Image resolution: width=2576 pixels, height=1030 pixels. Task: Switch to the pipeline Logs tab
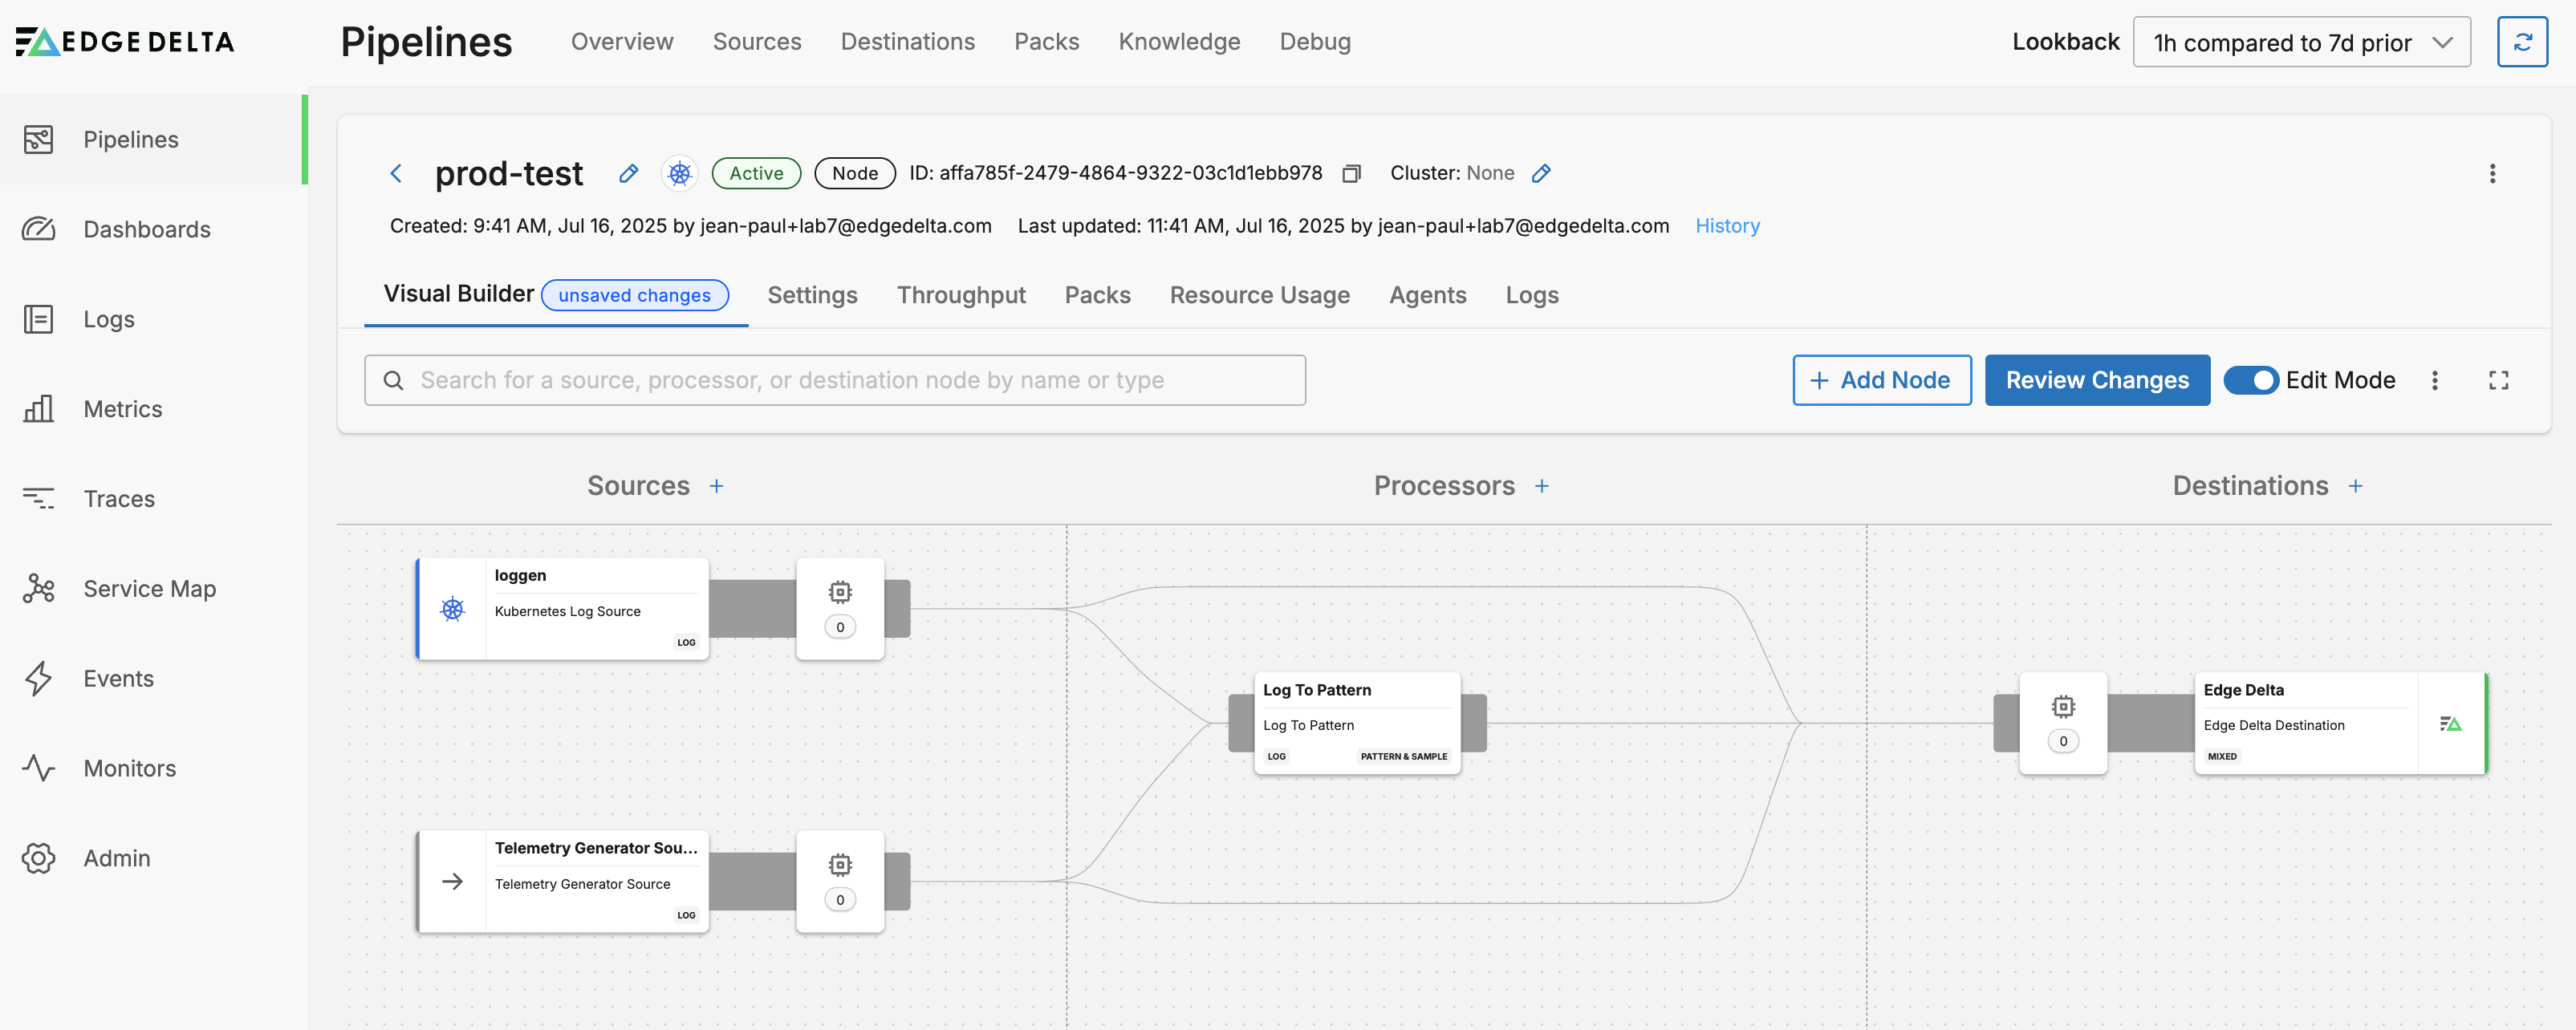click(x=1532, y=295)
